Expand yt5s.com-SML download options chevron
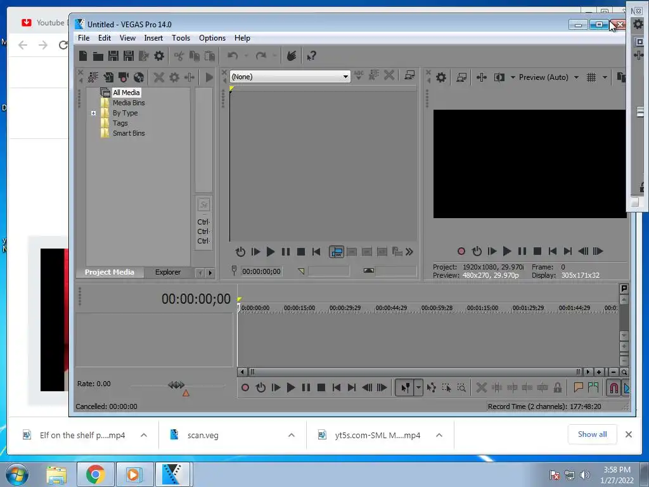Viewport: 649px width, 487px height. tap(439, 435)
